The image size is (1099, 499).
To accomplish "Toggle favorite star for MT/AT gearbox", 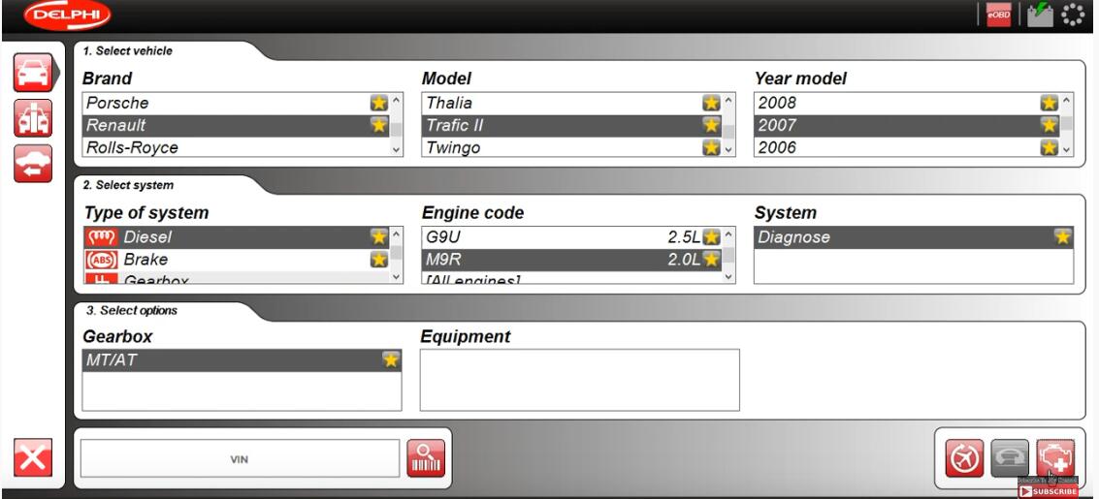I will (390, 360).
